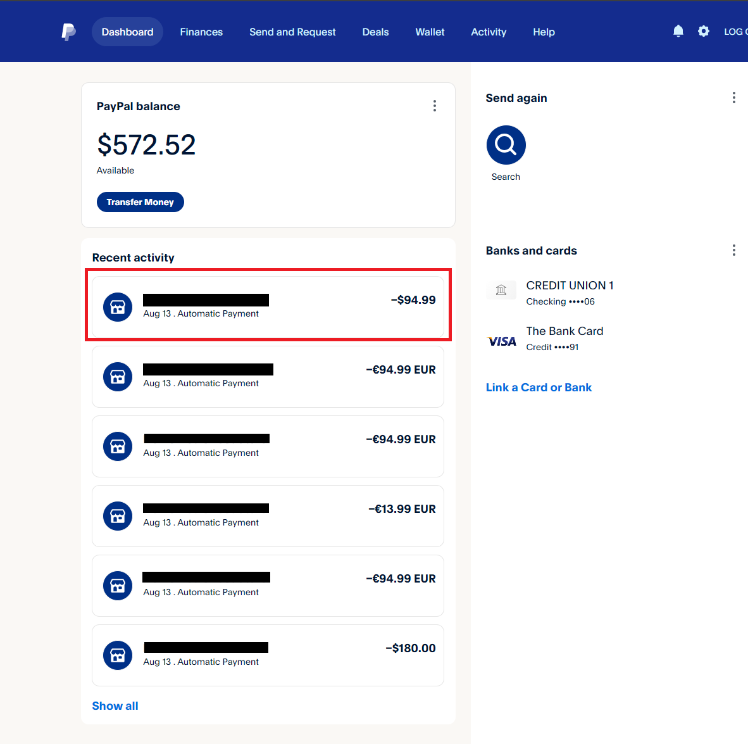Open the Banks and cards three-dot menu

(x=733, y=251)
